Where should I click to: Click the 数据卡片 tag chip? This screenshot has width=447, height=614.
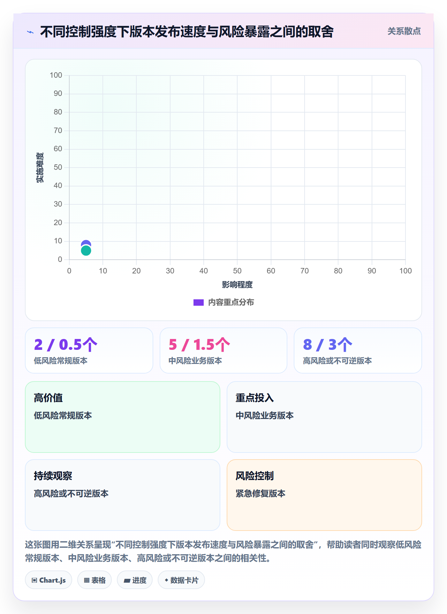(x=181, y=580)
